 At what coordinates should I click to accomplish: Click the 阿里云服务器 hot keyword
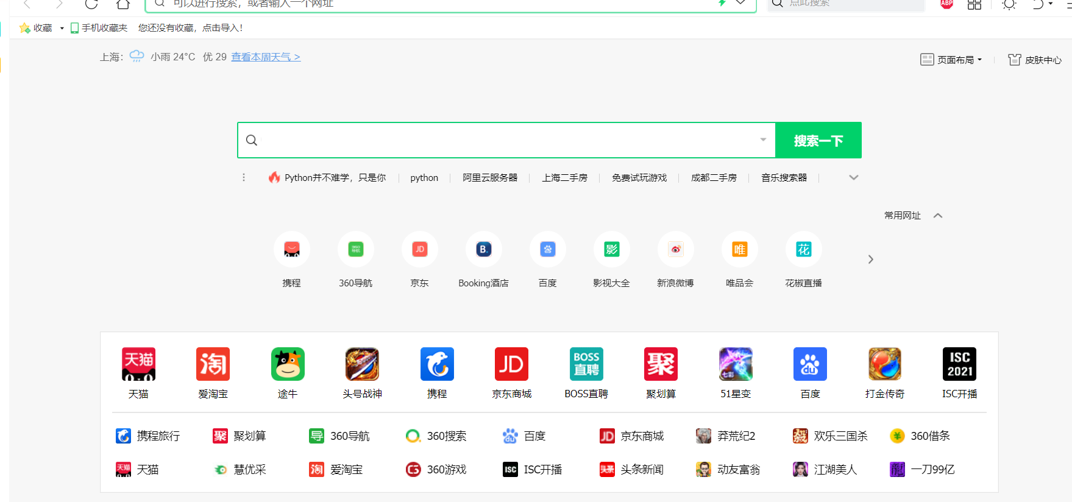[x=490, y=177]
